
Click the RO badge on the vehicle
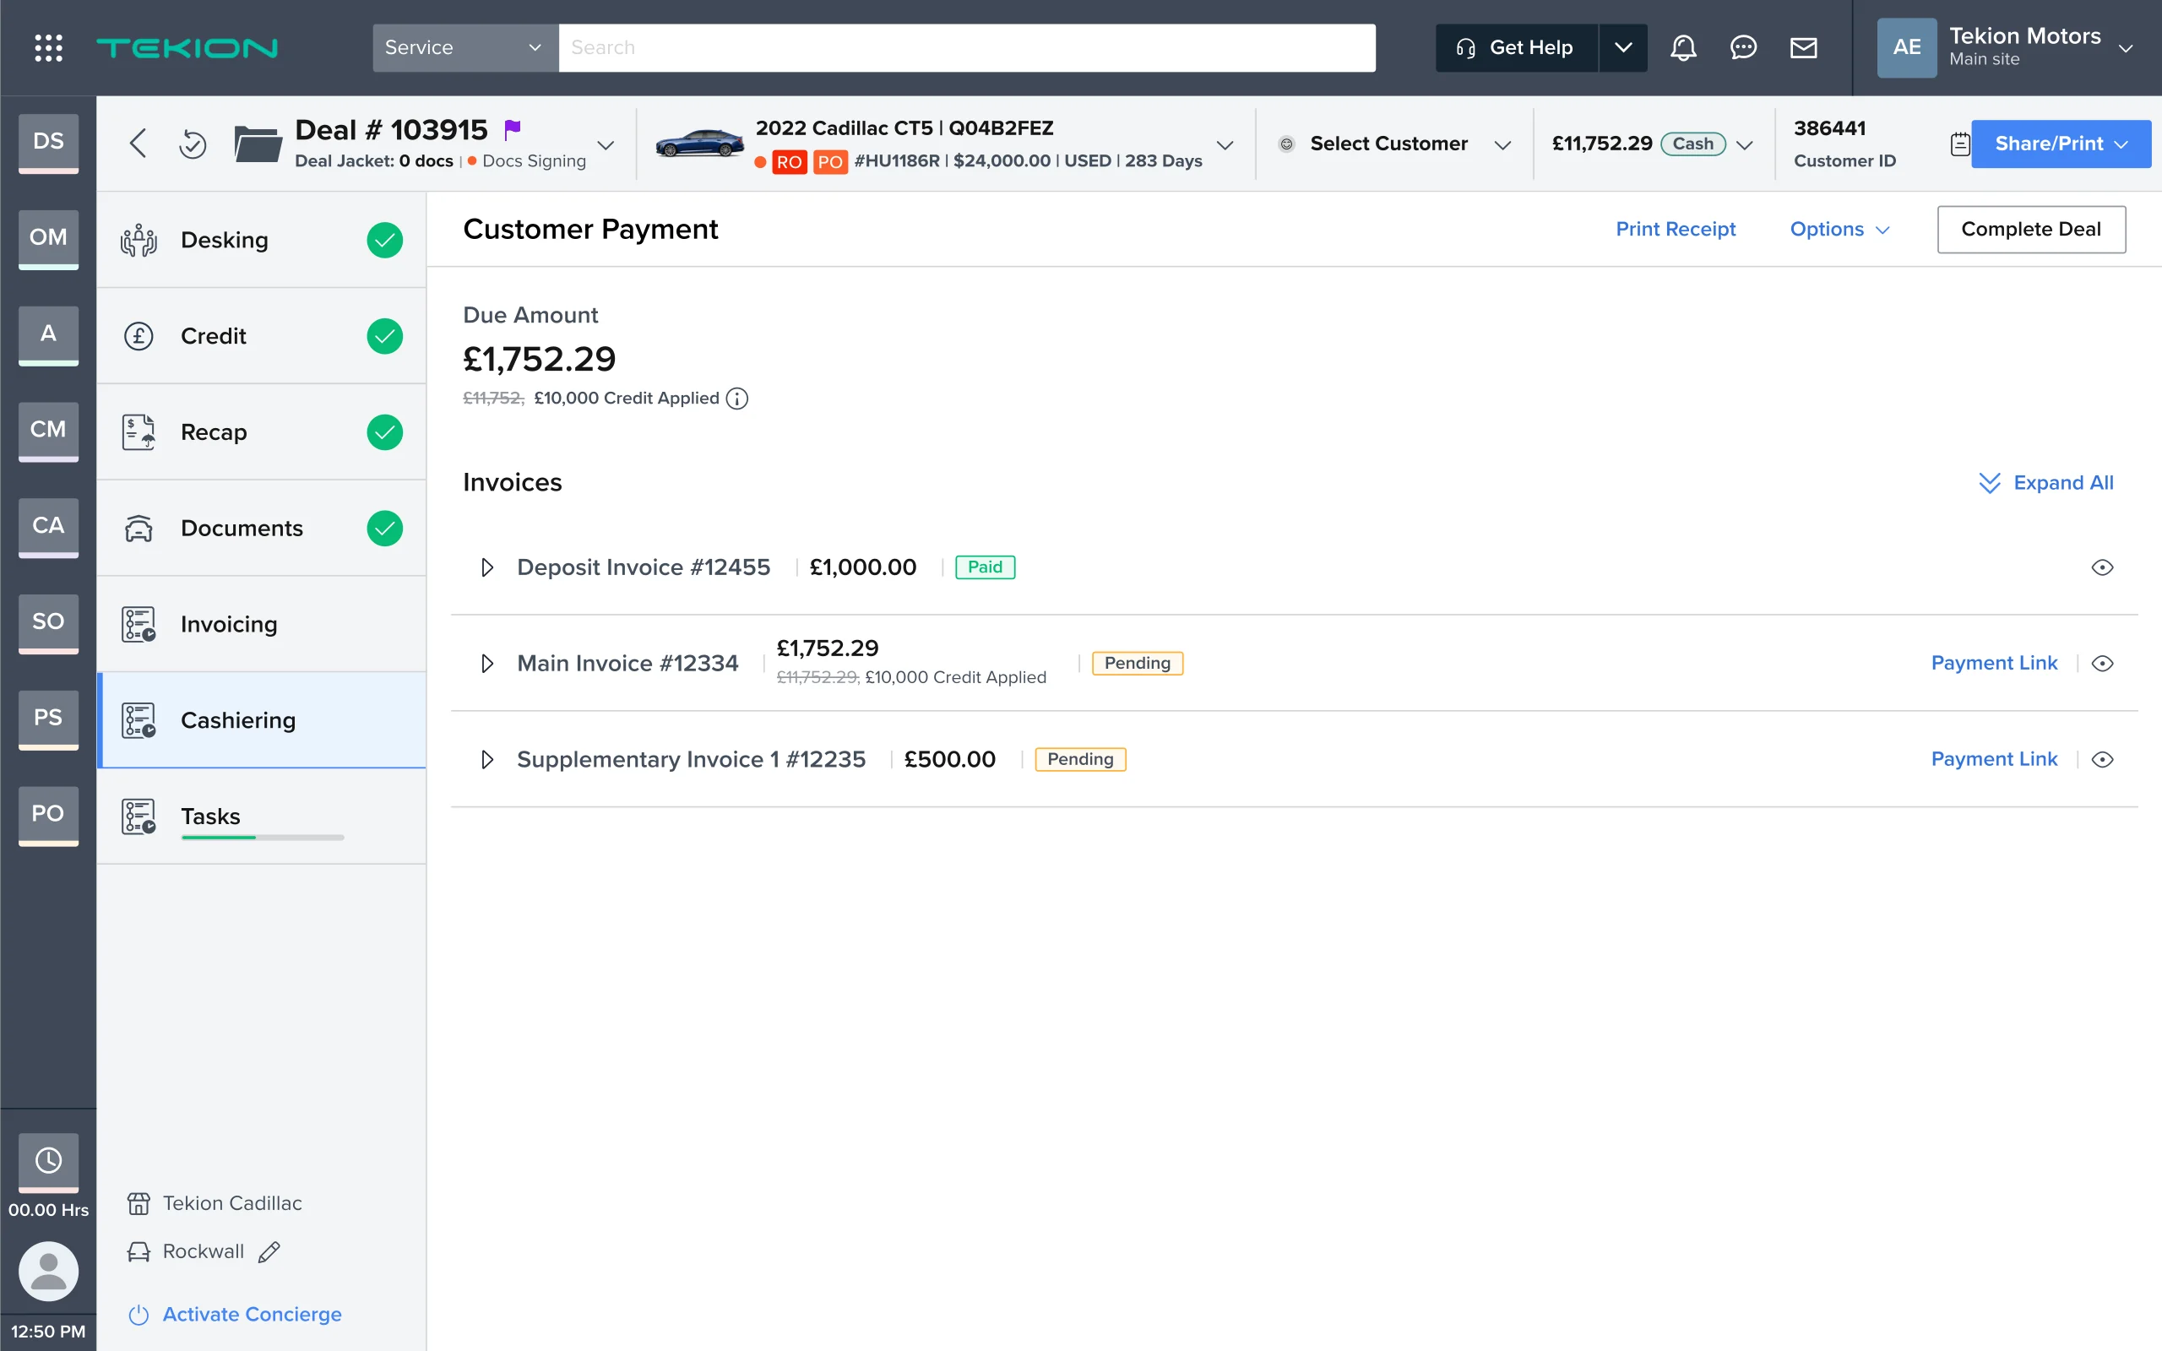click(789, 162)
